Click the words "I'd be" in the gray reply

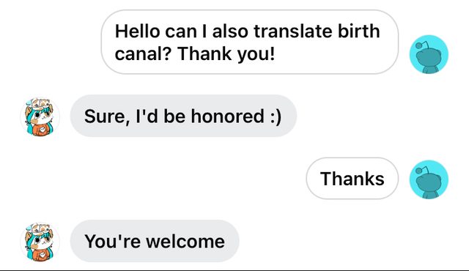[x=160, y=116]
